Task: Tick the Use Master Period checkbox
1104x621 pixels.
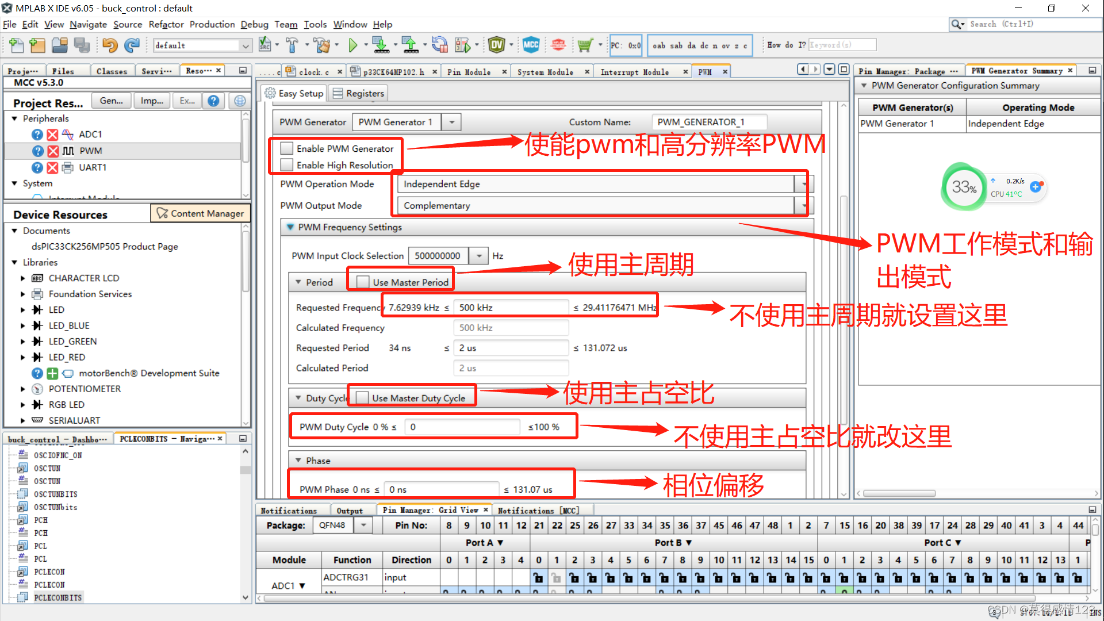Action: pos(363,282)
